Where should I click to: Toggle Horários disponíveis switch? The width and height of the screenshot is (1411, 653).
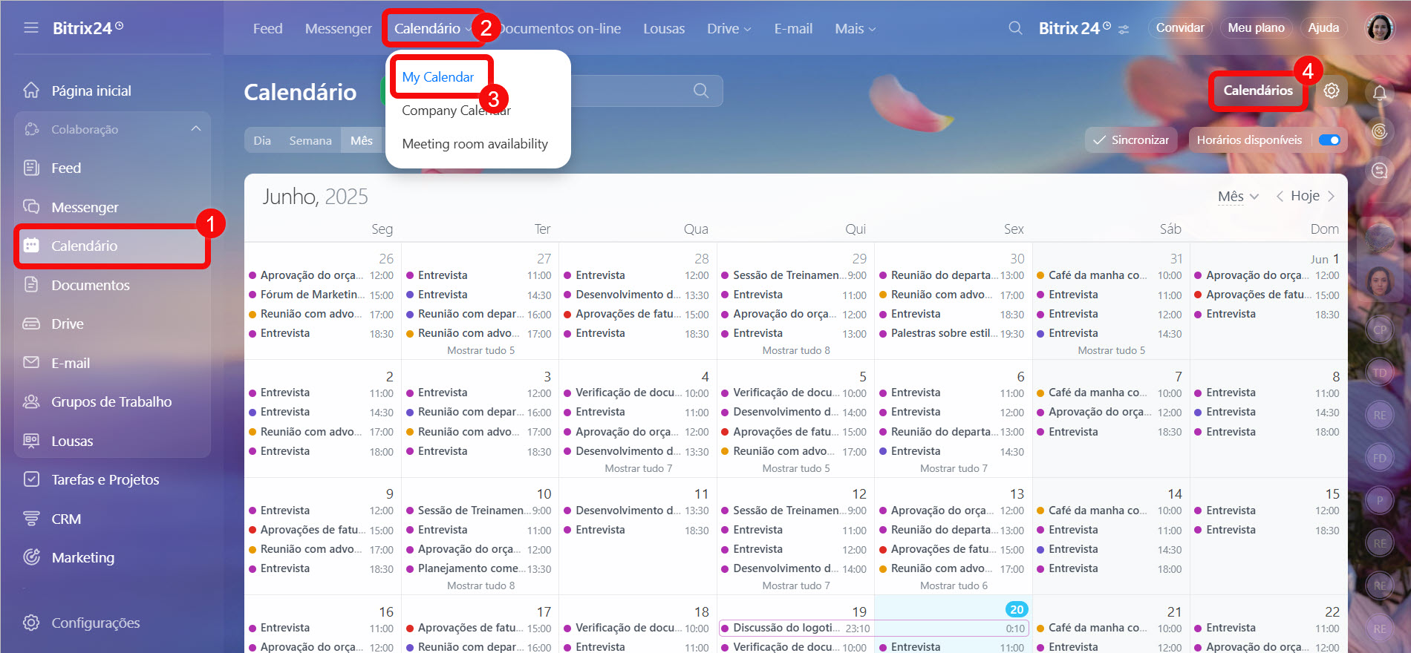1329,140
